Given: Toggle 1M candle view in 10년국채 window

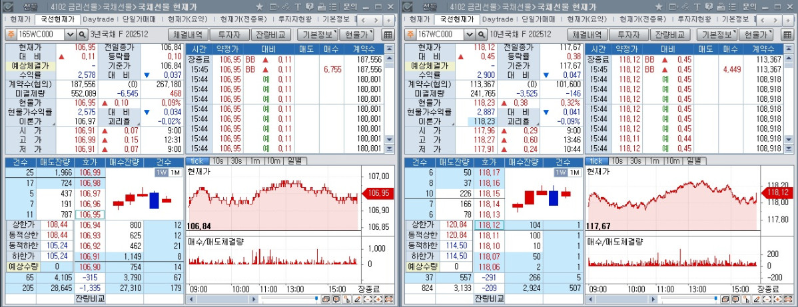Looking at the screenshot, I should tap(574, 172).
